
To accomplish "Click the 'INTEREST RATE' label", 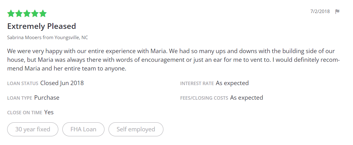I will pyautogui.click(x=197, y=84).
